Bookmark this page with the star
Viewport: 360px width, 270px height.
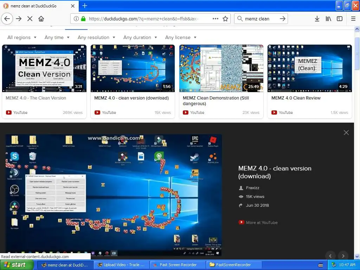point(225,19)
